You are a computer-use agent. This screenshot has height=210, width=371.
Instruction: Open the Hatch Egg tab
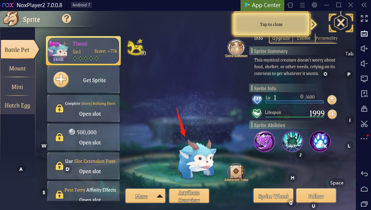[x=17, y=105]
